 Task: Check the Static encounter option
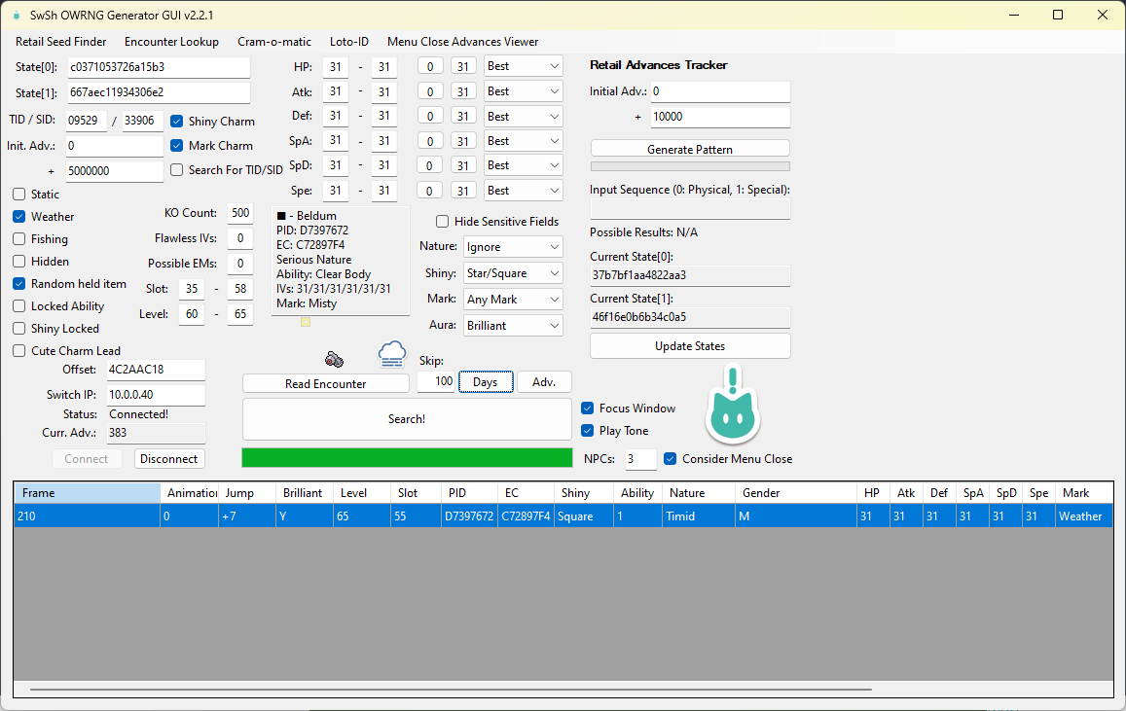19,195
